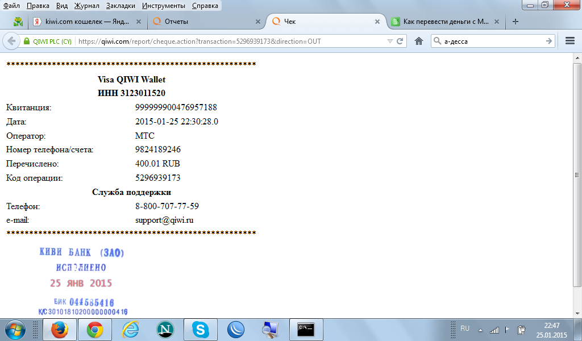
Task: Open the Правка menu
Action: point(38,6)
